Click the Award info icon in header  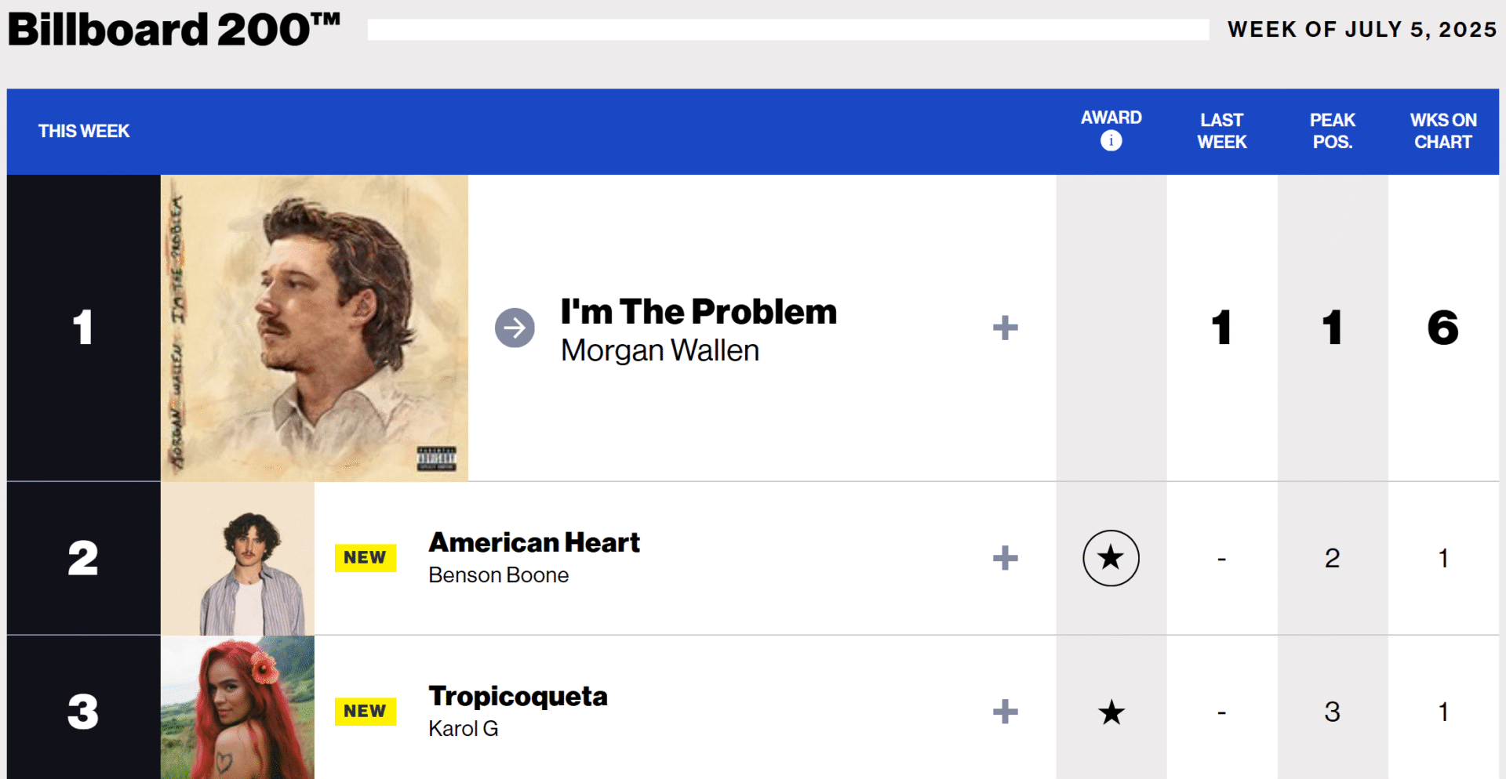(1111, 141)
